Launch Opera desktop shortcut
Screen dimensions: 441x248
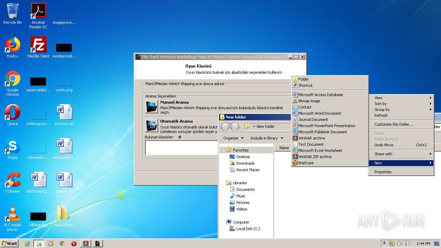point(12,115)
